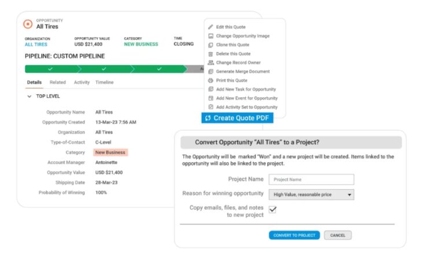Click Antoinette account manager value
The image size is (422, 272).
106,163
